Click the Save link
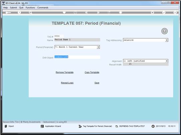This screenshot has width=181, height=135. [x=97, y=83]
